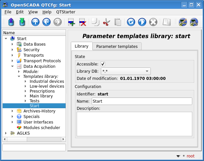Click the add item icon

71,22
